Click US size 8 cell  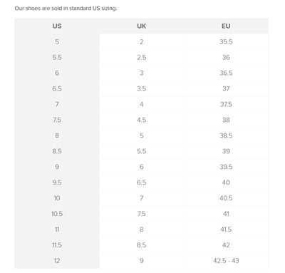[57, 135]
